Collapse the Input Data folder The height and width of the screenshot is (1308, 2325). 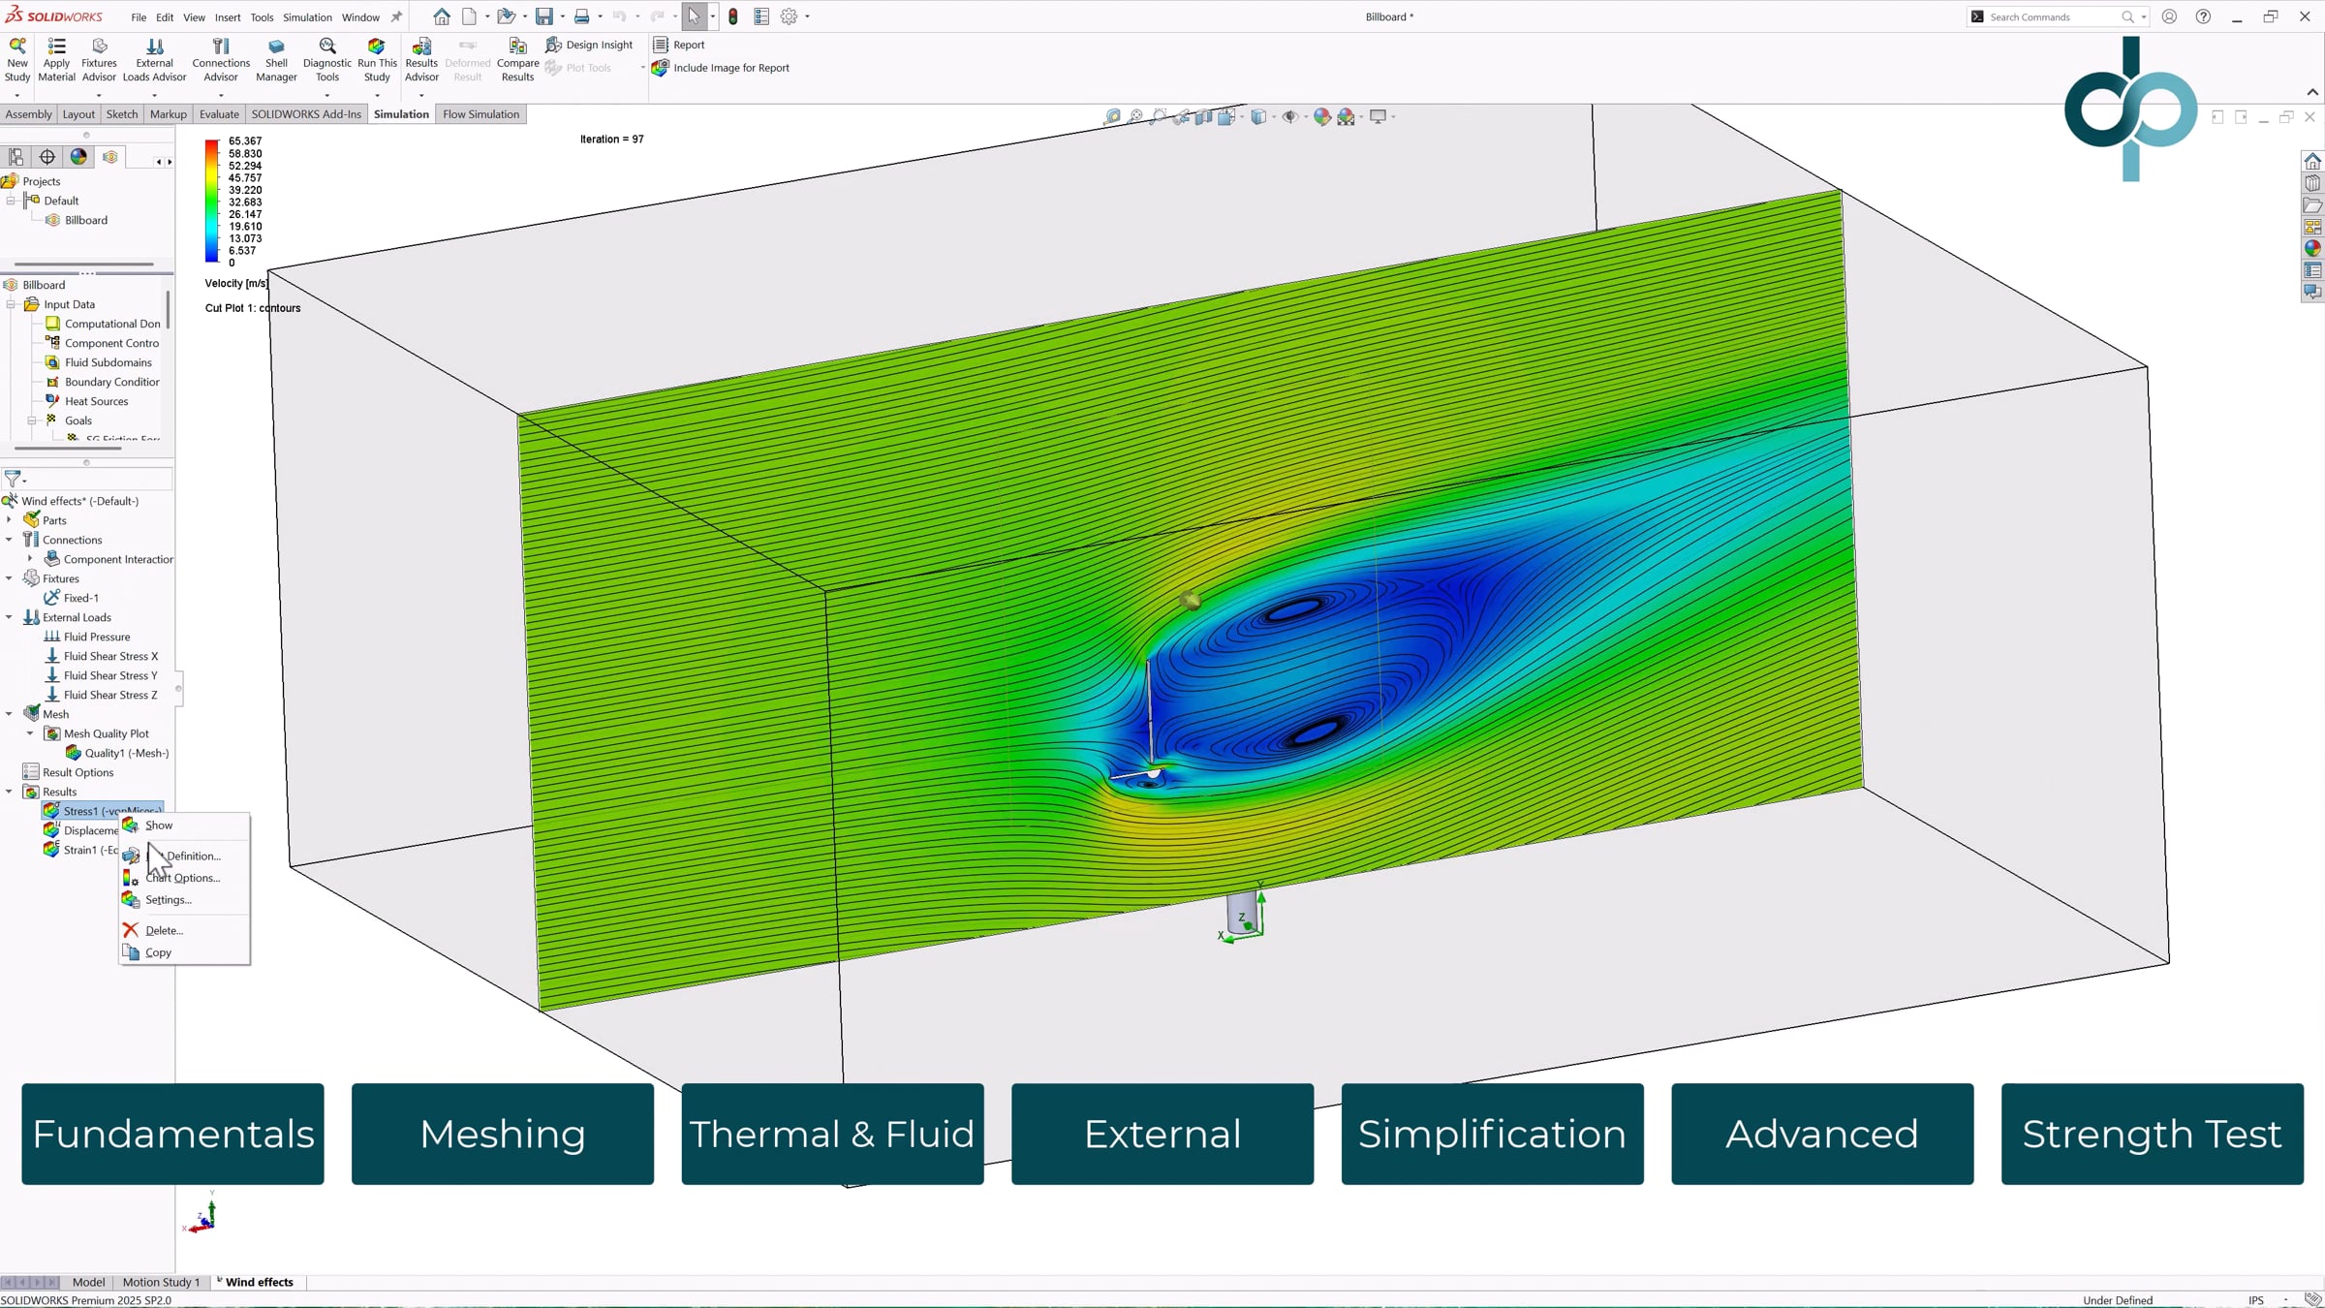point(11,304)
